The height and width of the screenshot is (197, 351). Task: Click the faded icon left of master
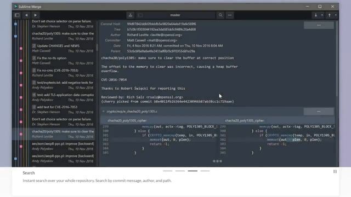point(140,15)
